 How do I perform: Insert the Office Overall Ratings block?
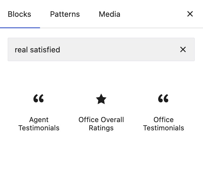pyautogui.click(x=101, y=112)
